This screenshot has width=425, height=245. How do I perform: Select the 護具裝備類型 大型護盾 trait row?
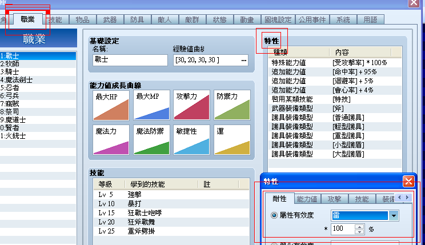[335, 154]
